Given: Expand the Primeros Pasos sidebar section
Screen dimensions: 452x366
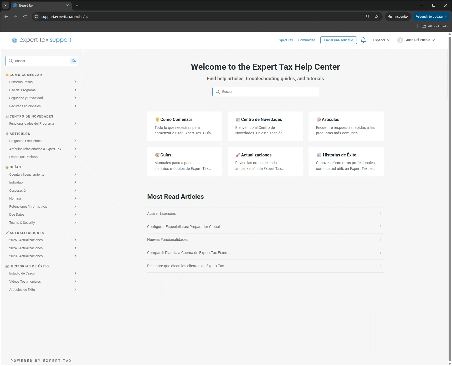Looking at the screenshot, I should pos(43,82).
